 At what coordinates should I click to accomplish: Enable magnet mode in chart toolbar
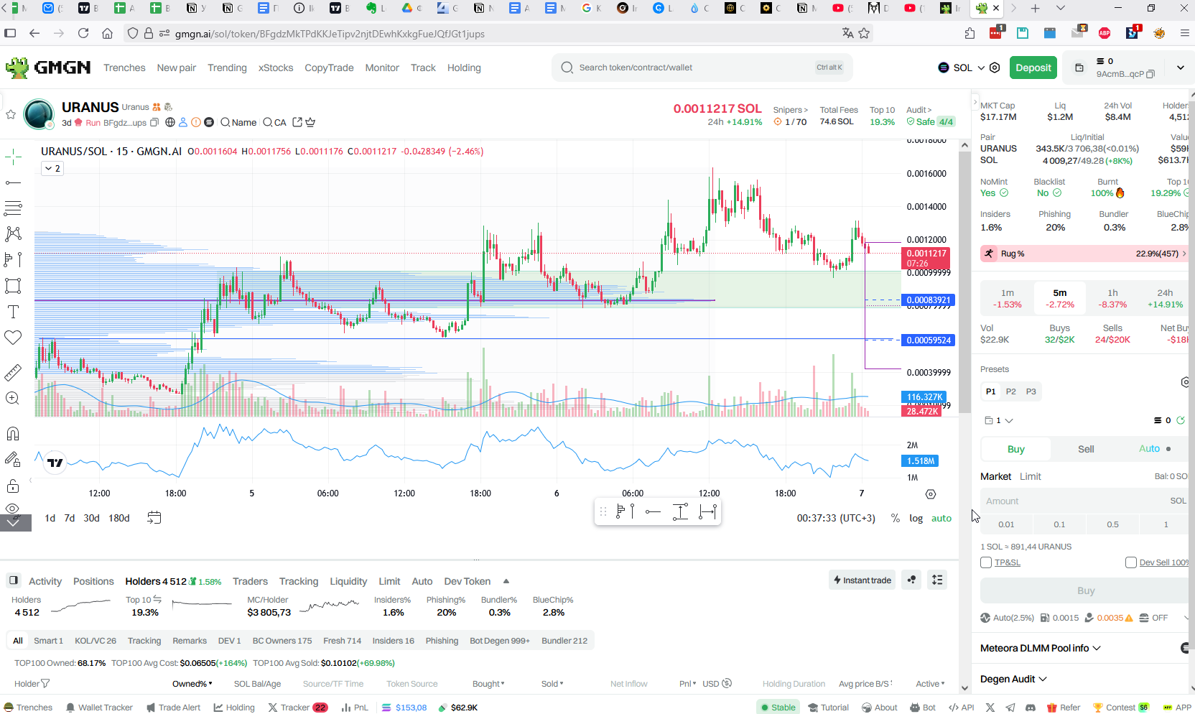coord(13,434)
